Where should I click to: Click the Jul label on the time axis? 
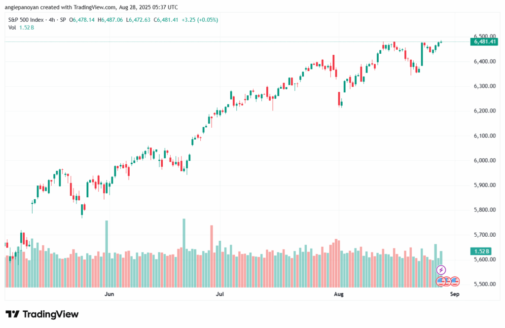click(220, 294)
